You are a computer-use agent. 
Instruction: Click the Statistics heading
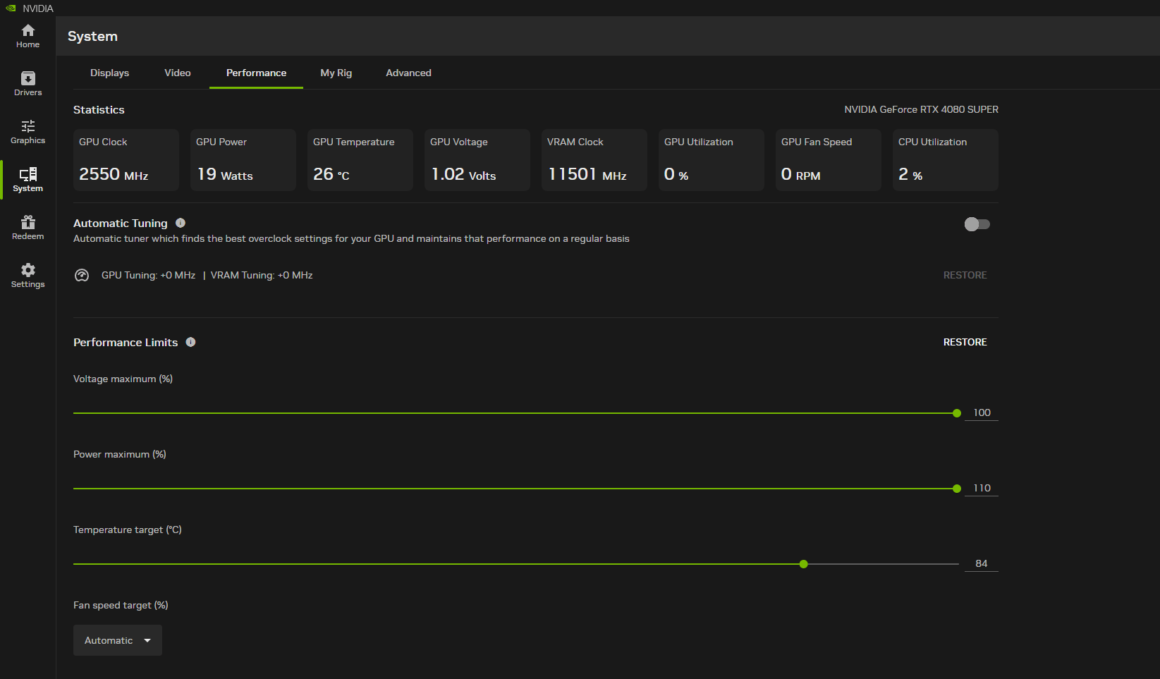[x=99, y=110]
